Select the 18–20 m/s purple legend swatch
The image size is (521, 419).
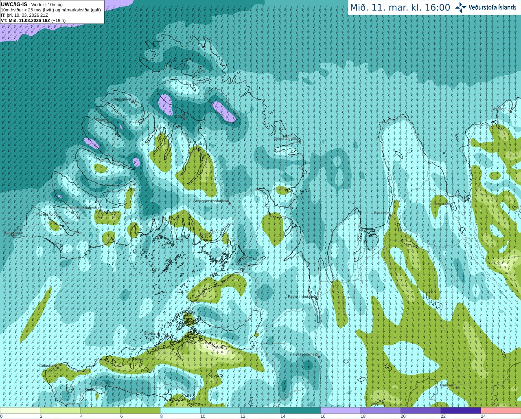381,410
